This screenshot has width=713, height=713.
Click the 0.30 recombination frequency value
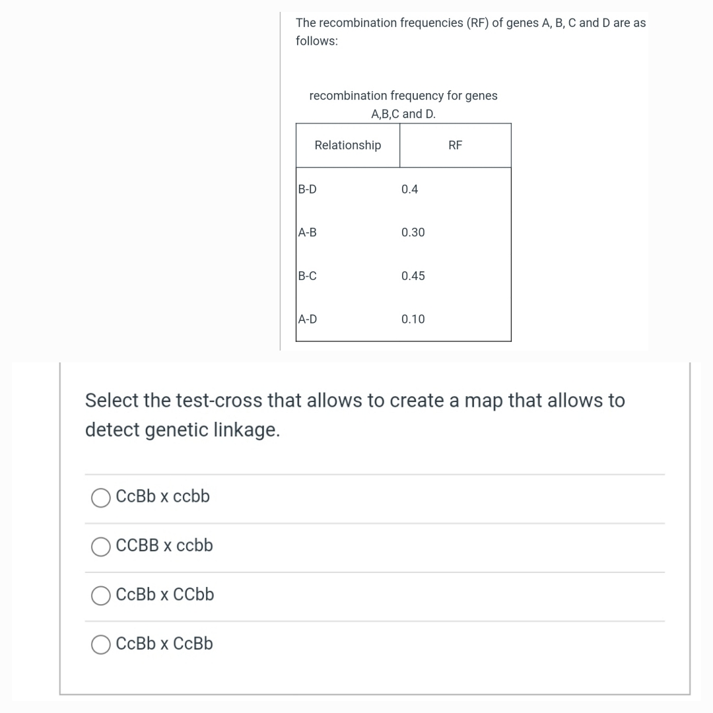tap(413, 232)
